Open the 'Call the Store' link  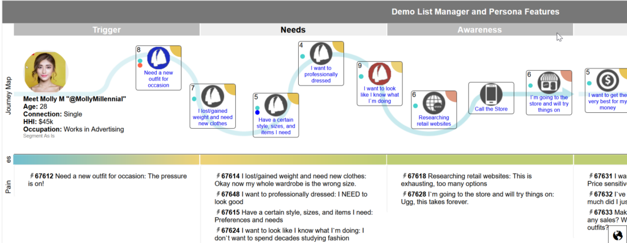click(x=491, y=109)
